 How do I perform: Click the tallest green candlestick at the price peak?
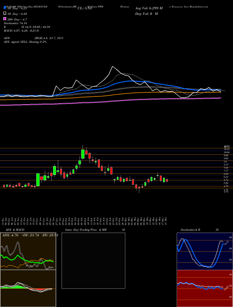pos(83,154)
